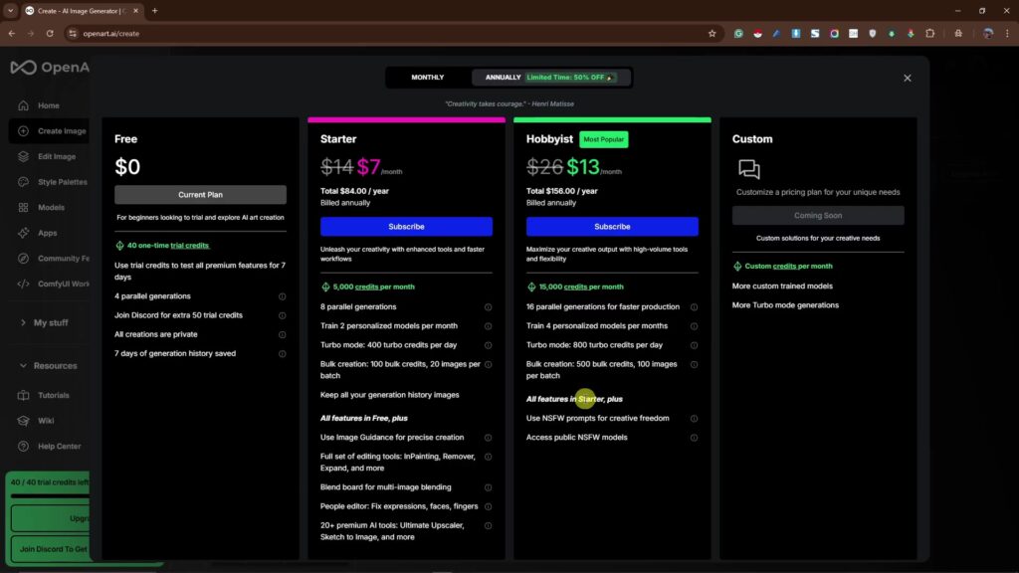Bookmark this page with the star icon
This screenshot has height=573, width=1019.
(x=712, y=33)
